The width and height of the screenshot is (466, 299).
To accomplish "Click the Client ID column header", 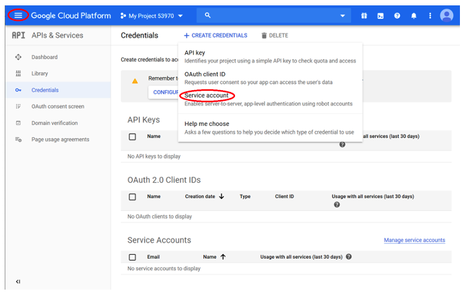I will (x=284, y=196).
